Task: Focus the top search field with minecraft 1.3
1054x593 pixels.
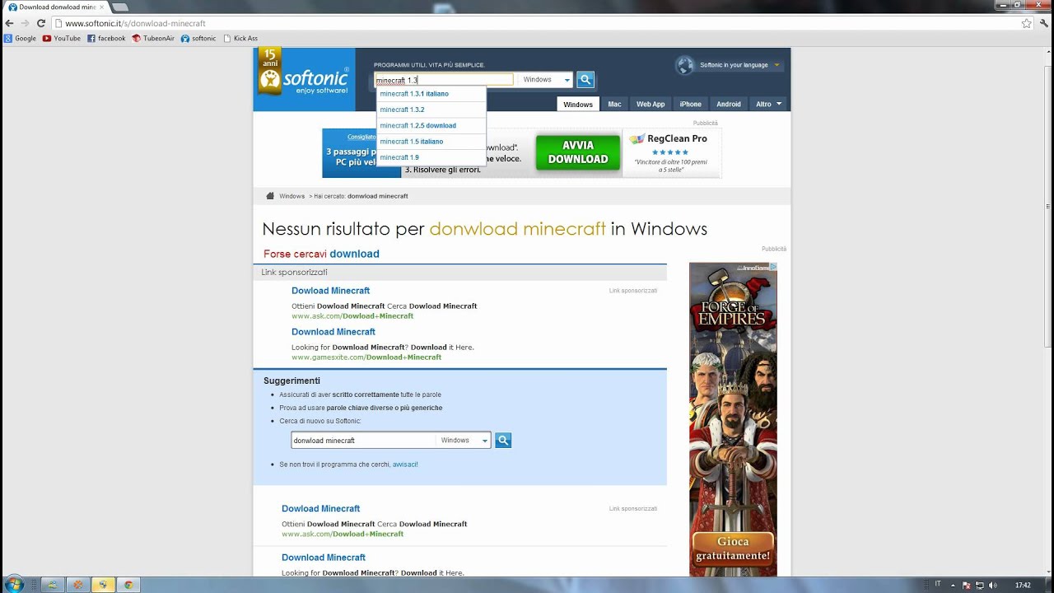Action: (444, 80)
